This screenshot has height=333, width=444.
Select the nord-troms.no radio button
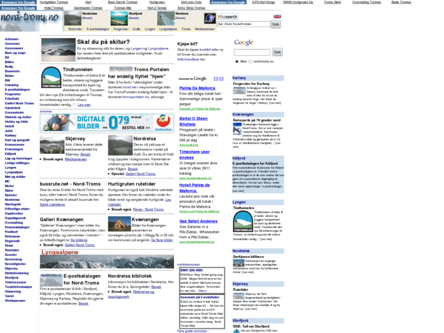(x=250, y=62)
